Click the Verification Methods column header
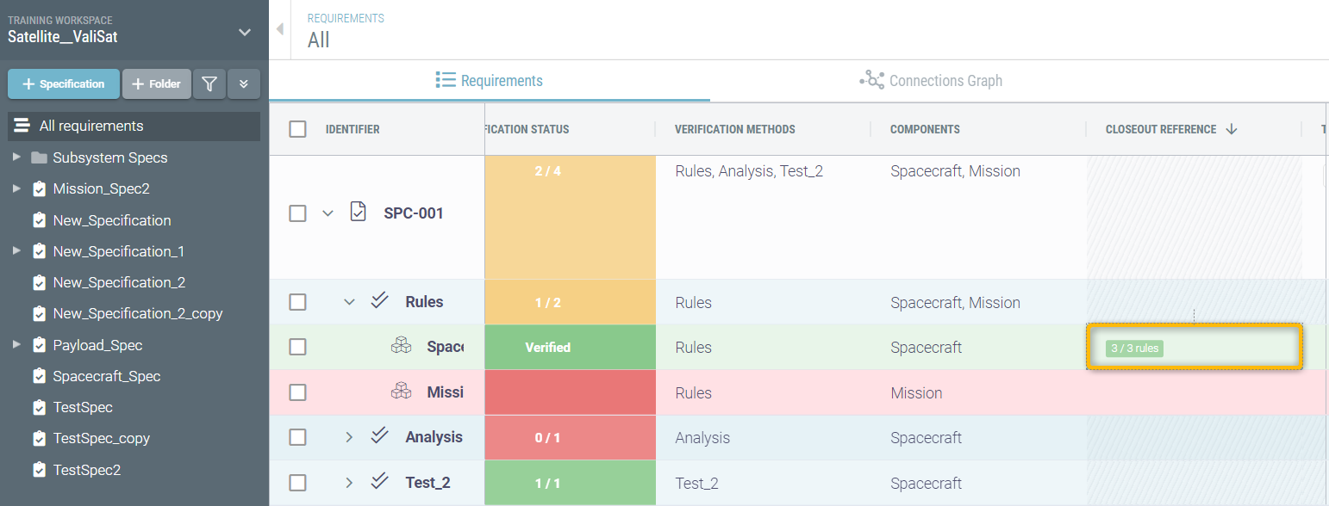Viewport: 1329px width, 506px height. click(x=735, y=130)
